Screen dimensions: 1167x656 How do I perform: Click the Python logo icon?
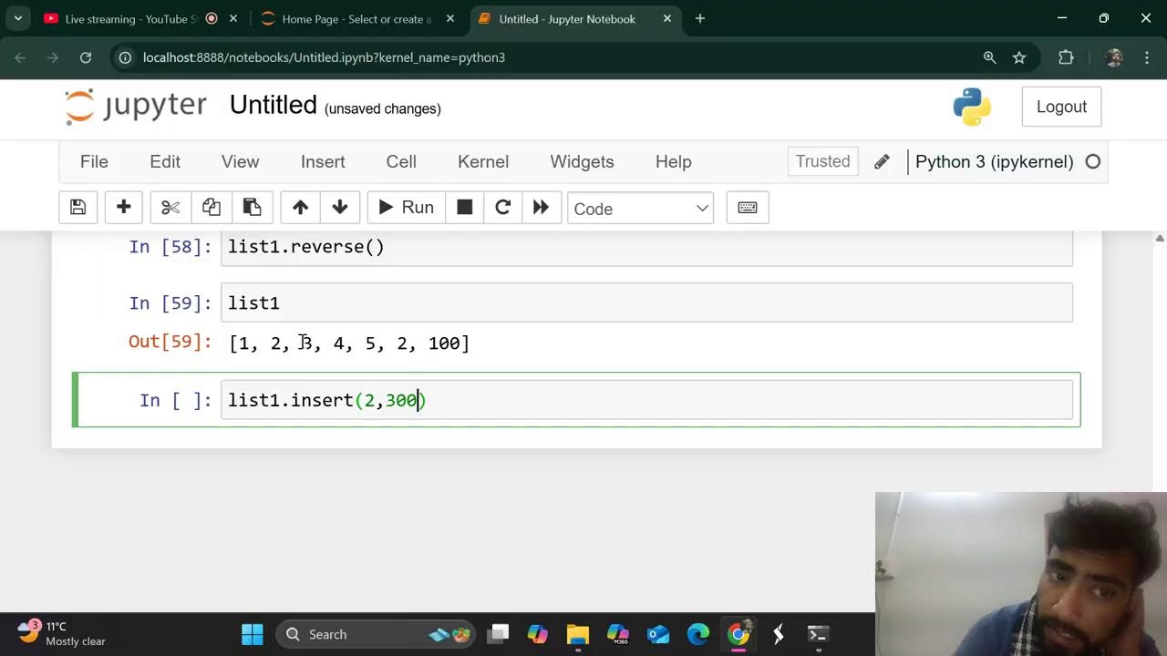972,107
